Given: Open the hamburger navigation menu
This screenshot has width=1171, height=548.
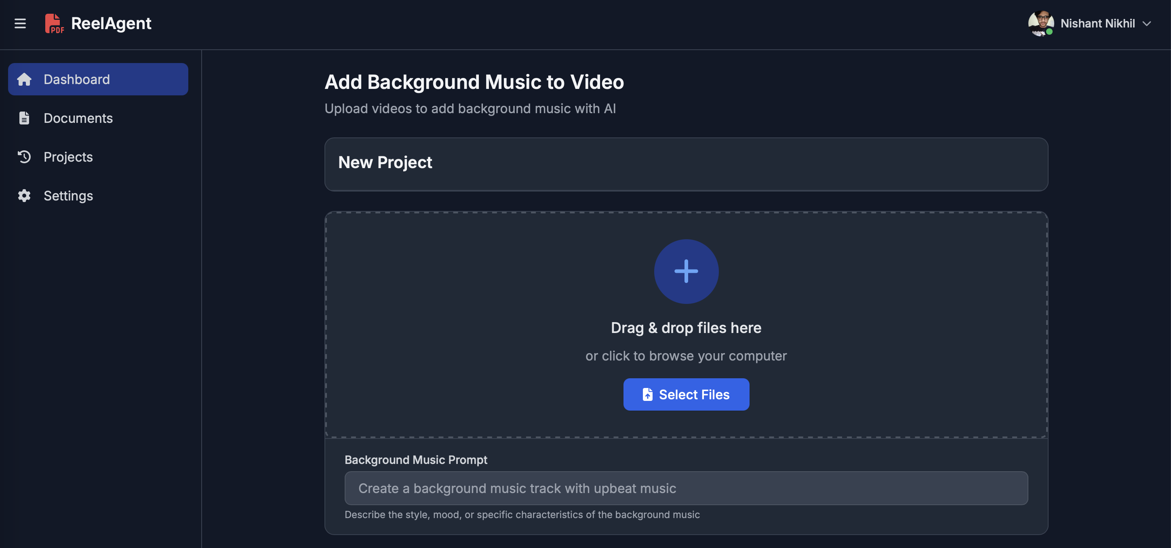Looking at the screenshot, I should 20,24.
